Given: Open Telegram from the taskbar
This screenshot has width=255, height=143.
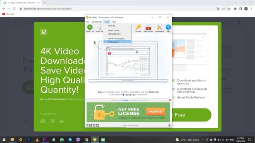Looking at the screenshot, I should 70,139.
